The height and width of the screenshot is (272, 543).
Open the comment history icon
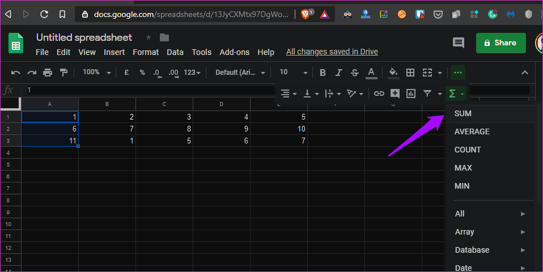tap(458, 43)
